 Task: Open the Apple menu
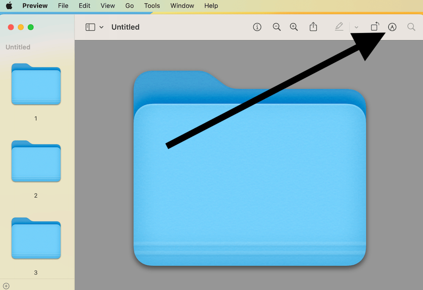click(9, 5)
